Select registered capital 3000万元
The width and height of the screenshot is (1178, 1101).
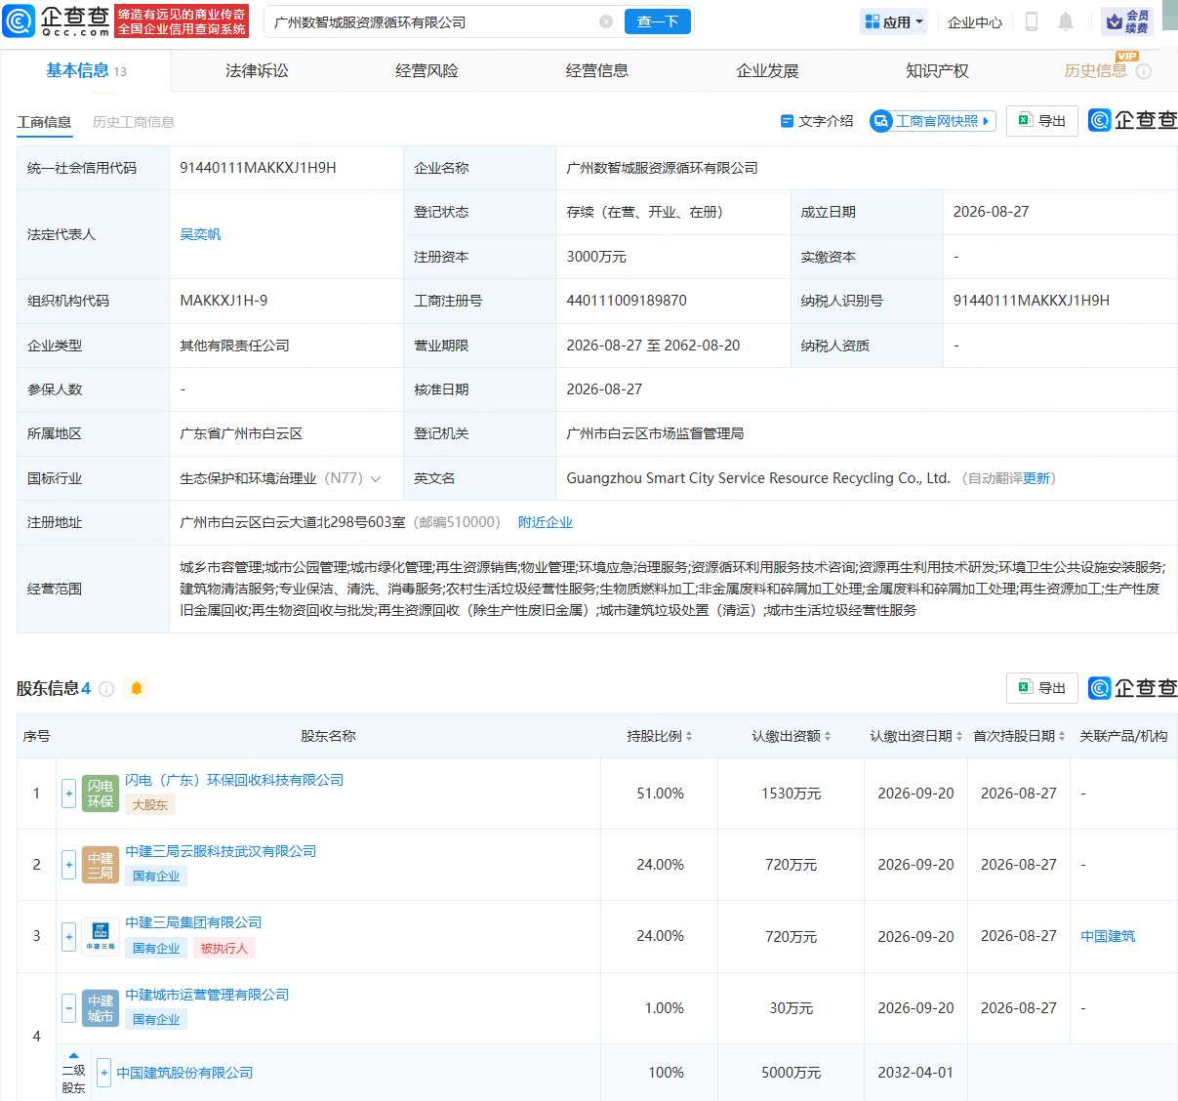[596, 257]
